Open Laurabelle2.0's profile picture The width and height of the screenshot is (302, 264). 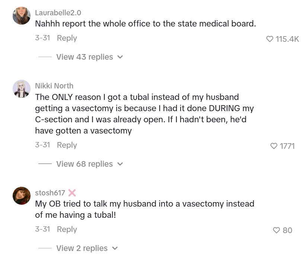(x=22, y=16)
